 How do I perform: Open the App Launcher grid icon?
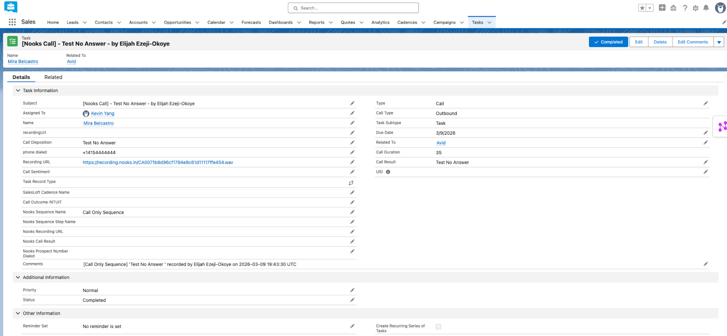pyautogui.click(x=12, y=22)
